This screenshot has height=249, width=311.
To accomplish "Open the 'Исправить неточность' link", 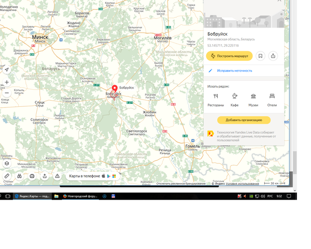I will pos(234,71).
